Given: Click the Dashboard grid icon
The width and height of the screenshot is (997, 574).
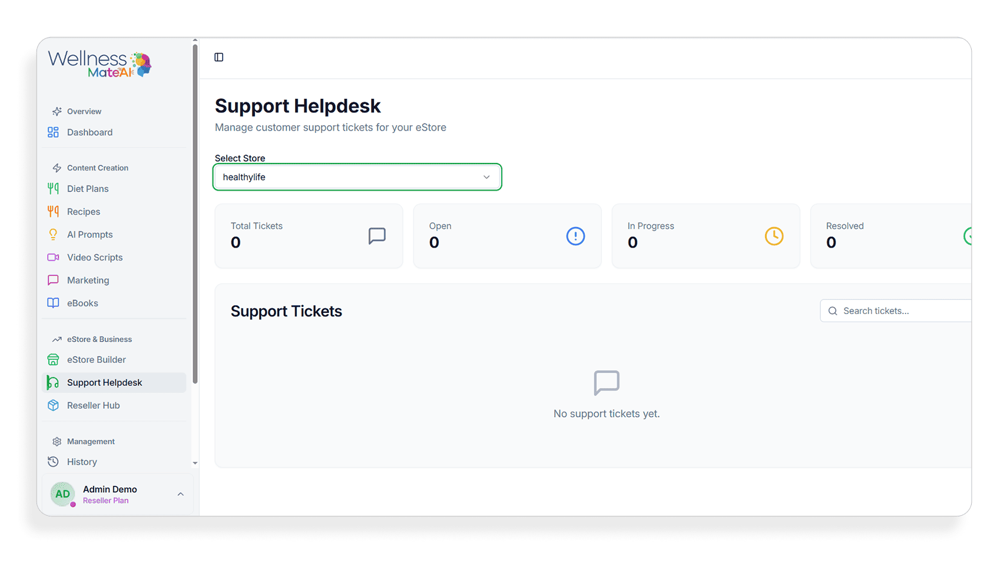Looking at the screenshot, I should pos(53,132).
